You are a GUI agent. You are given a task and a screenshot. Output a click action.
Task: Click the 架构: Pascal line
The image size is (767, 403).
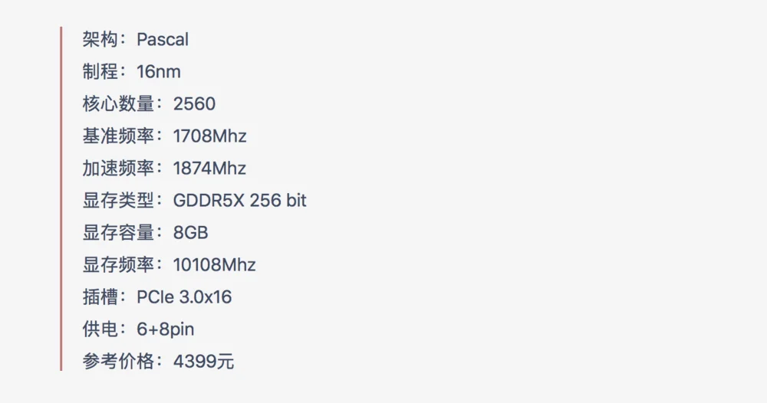click(136, 40)
